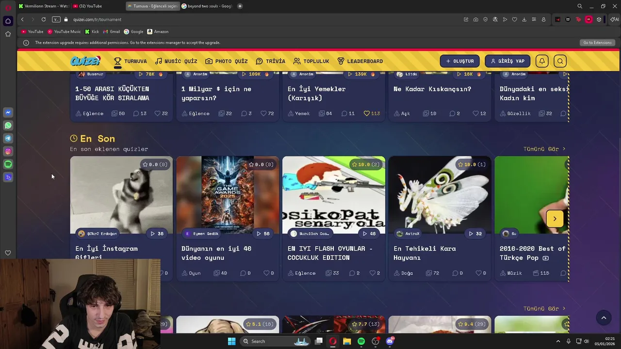The image size is (621, 349).
Task: Like the 1-50 ARASI quiz heart
Action: click(x=157, y=113)
